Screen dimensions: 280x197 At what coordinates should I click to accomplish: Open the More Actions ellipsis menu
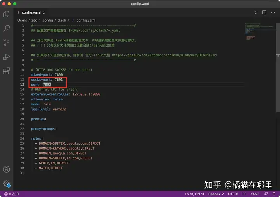click(x=273, y=12)
